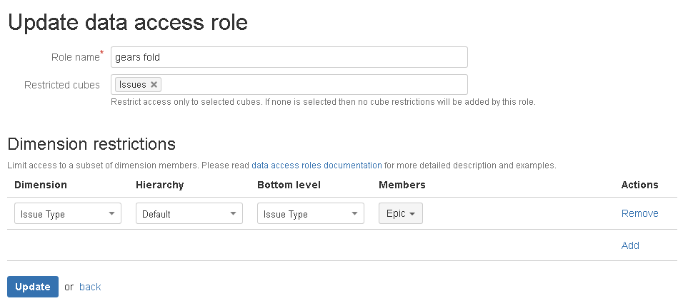This screenshot has height=301, width=688.
Task: Add a new dimension restriction row
Action: click(x=630, y=245)
